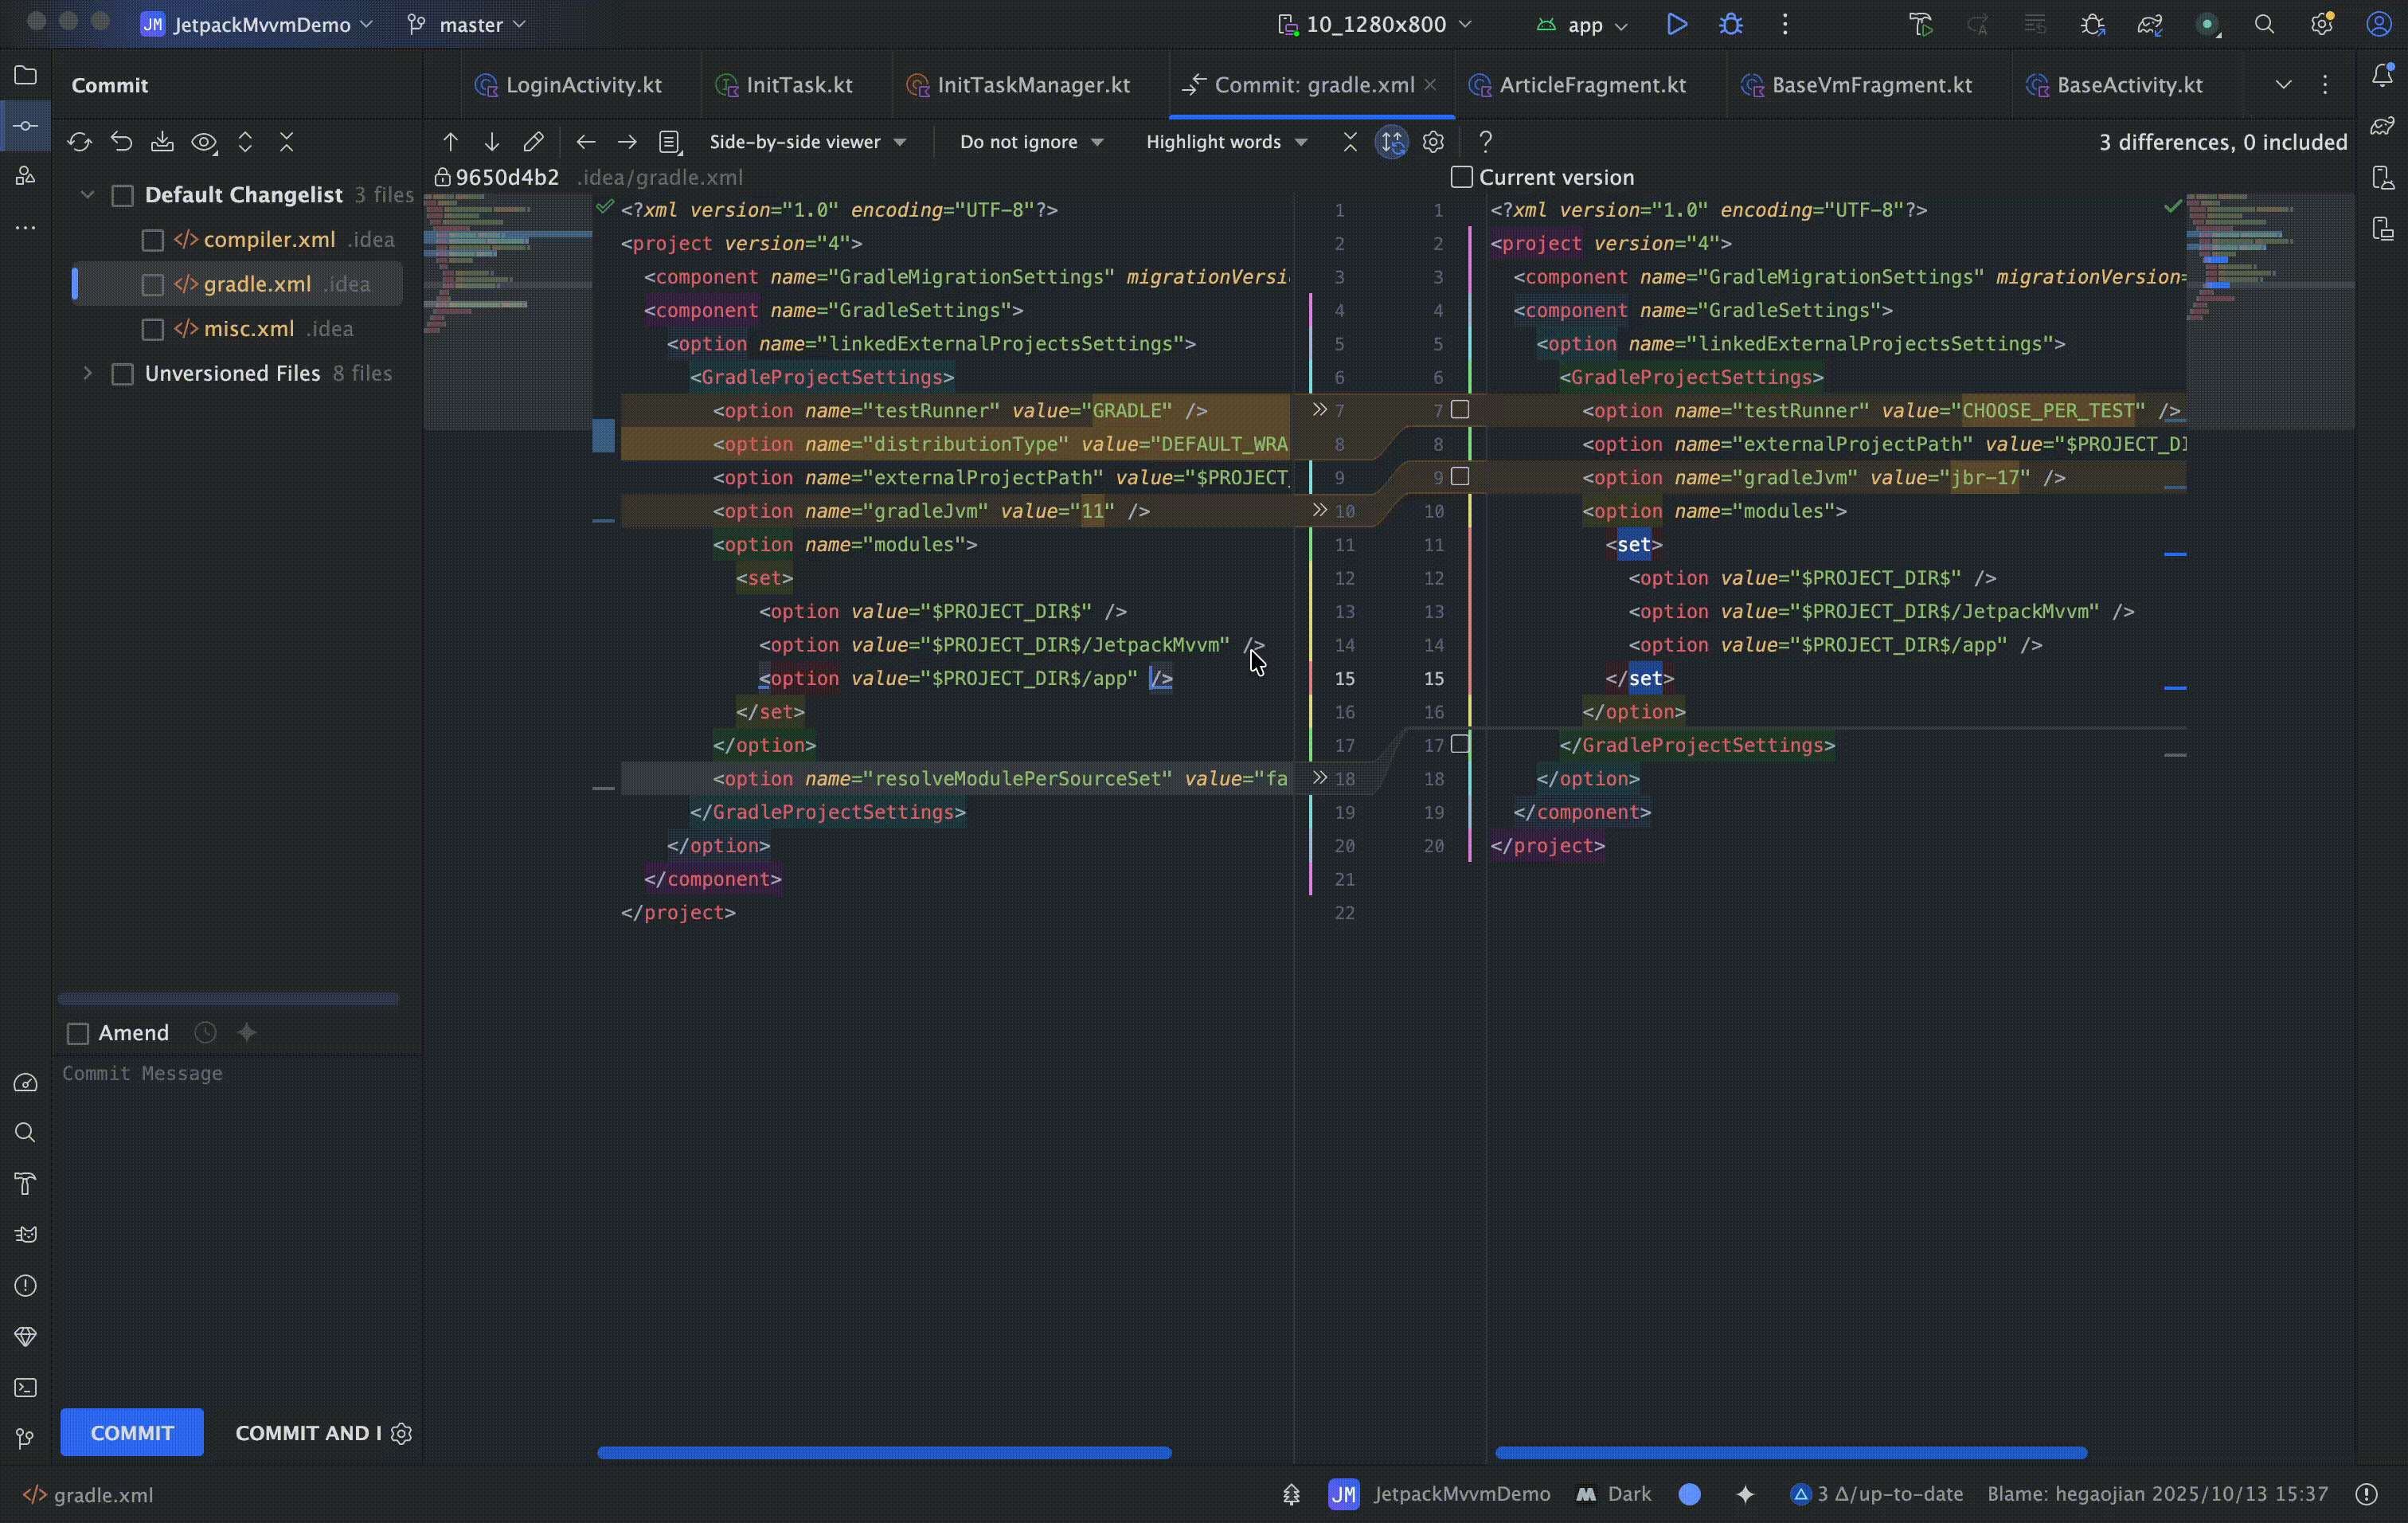Start the debugger

(x=1731, y=24)
